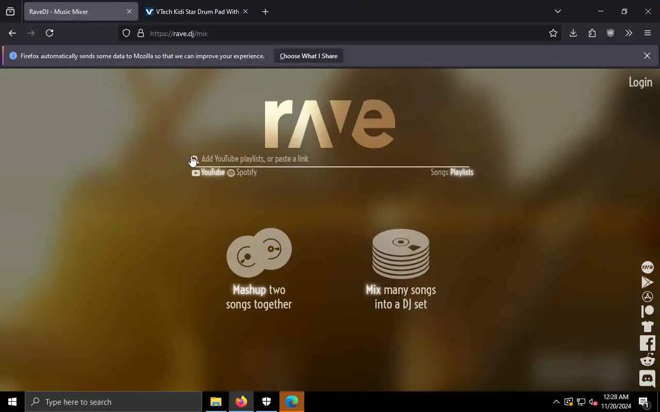The image size is (660, 412).
Task: Open a new browser tab
Action: (x=265, y=11)
